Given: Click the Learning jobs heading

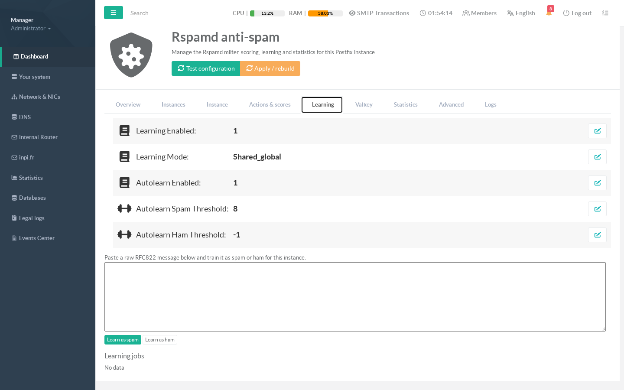Looking at the screenshot, I should pyautogui.click(x=124, y=356).
